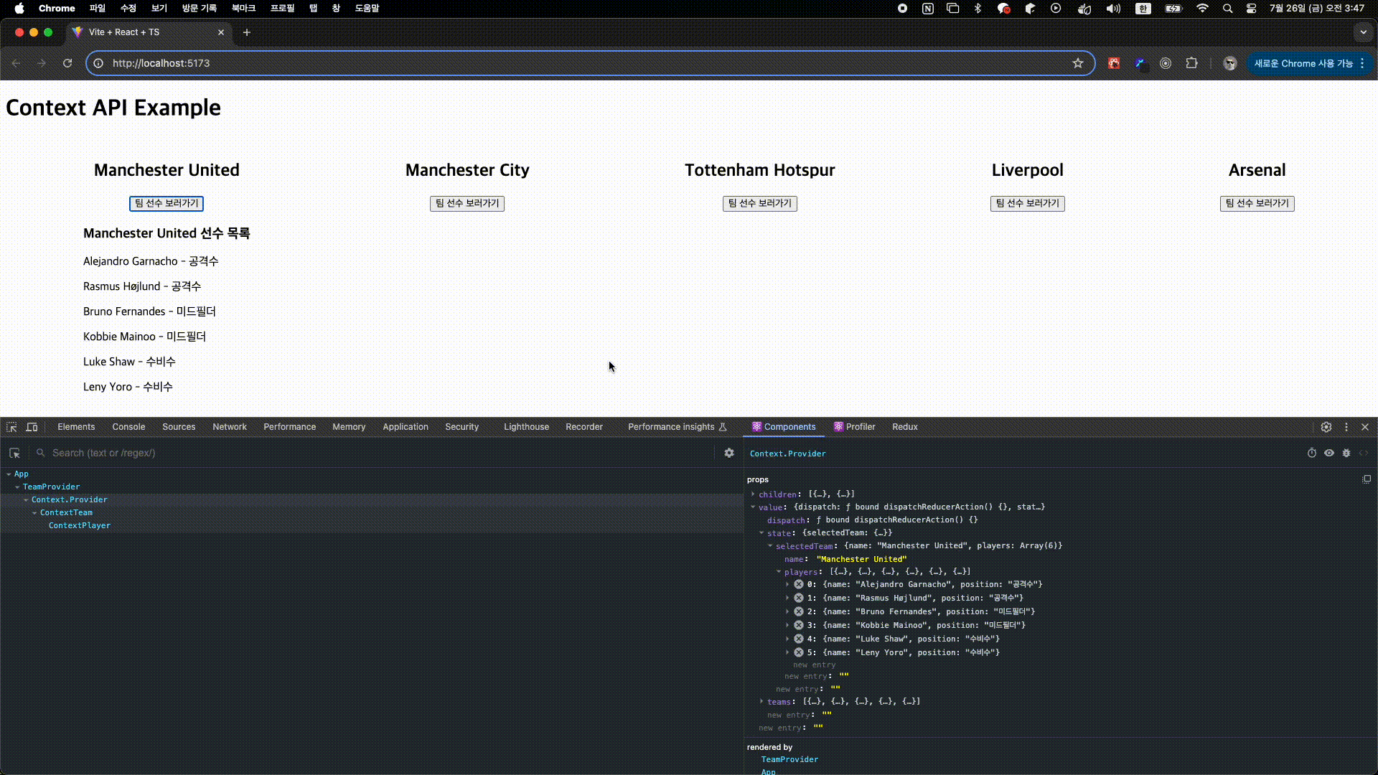The width and height of the screenshot is (1378, 775).
Task: Bookmark page with star icon
Action: (1078, 63)
